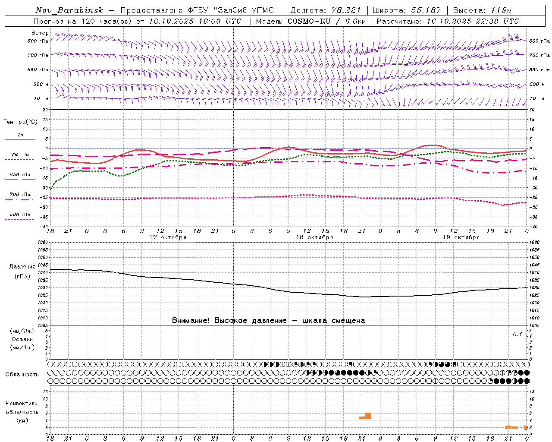Click the Ветер panel label
The height and width of the screenshot is (442, 552).
40,33
